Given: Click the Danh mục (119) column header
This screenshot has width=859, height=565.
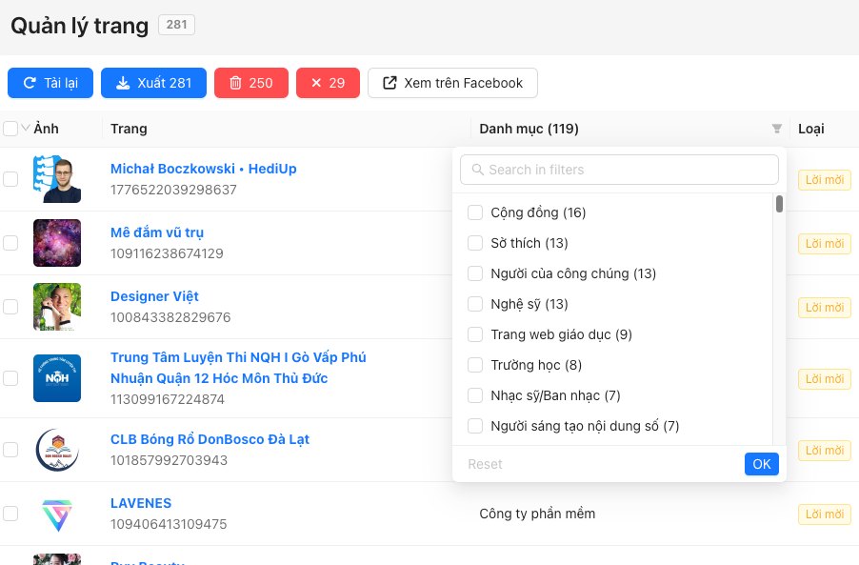Looking at the screenshot, I should pyautogui.click(x=529, y=129).
